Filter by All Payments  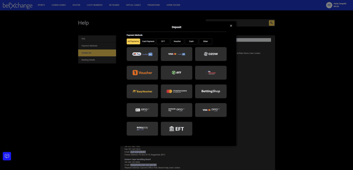pyautogui.click(x=133, y=42)
